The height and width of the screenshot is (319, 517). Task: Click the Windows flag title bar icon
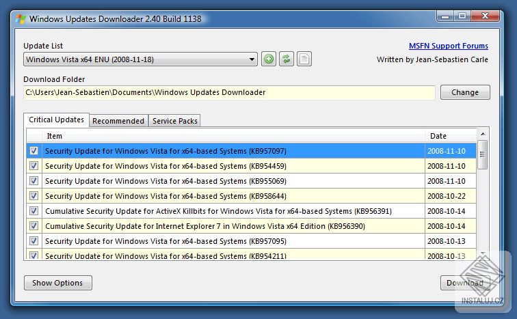[21, 19]
